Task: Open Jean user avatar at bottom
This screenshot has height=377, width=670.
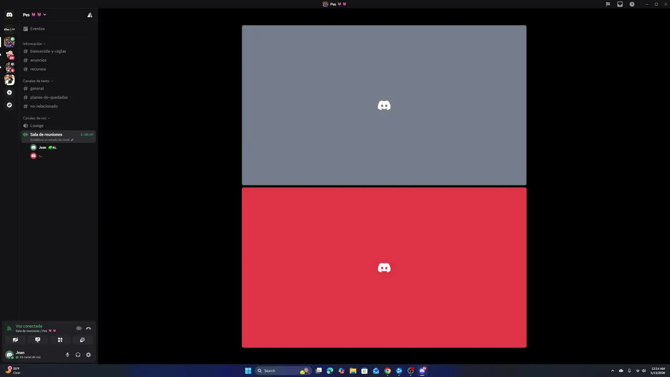Action: coord(9,354)
